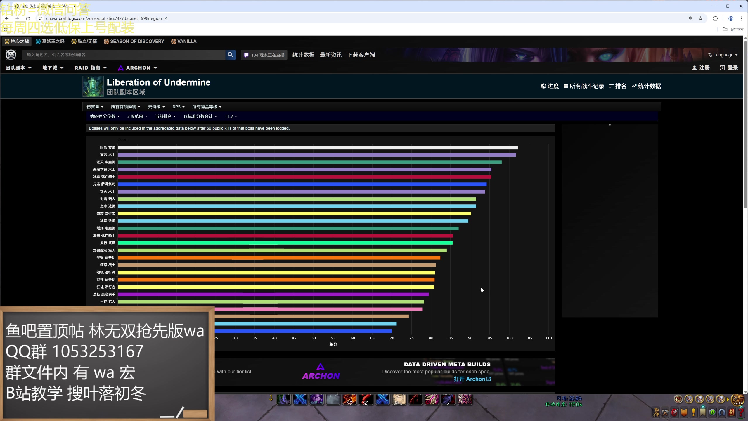Open the red adventure guide book icon
The image size is (748, 421).
731,413
